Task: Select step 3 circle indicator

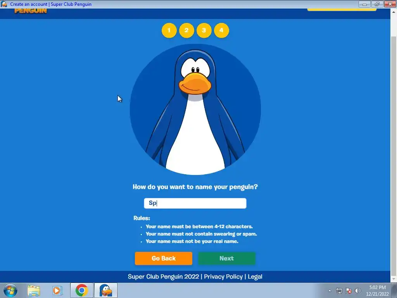Action: point(204,30)
